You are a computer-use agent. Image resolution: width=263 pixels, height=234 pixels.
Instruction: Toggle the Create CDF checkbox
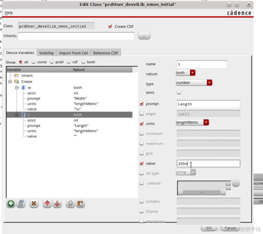click(x=110, y=26)
